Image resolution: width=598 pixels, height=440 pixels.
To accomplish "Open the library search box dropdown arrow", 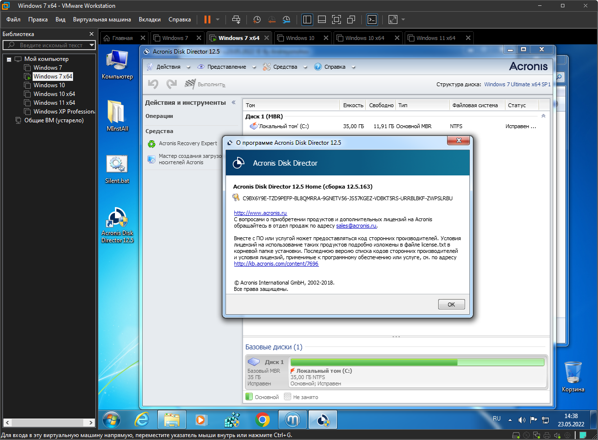I will pos(92,45).
